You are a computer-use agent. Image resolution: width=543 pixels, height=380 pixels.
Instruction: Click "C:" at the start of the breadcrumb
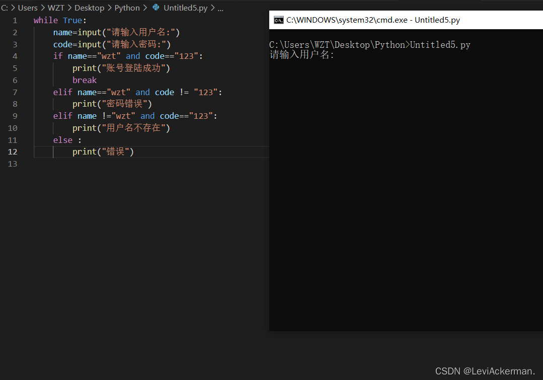tap(5, 8)
